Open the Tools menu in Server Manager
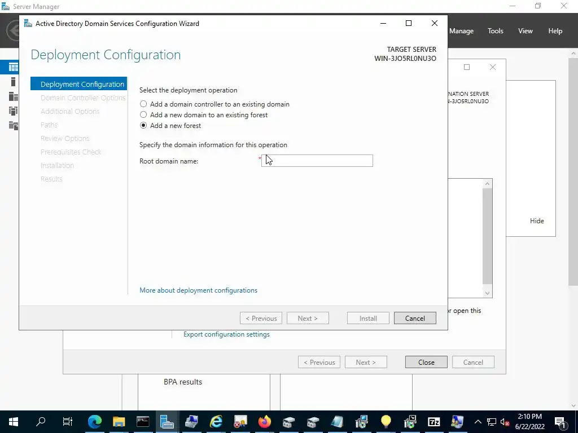The height and width of the screenshot is (433, 578). click(x=495, y=31)
